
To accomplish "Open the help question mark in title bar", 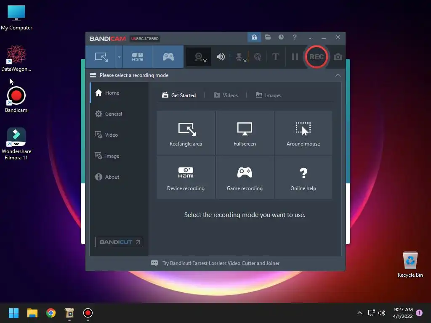I will tap(294, 37).
